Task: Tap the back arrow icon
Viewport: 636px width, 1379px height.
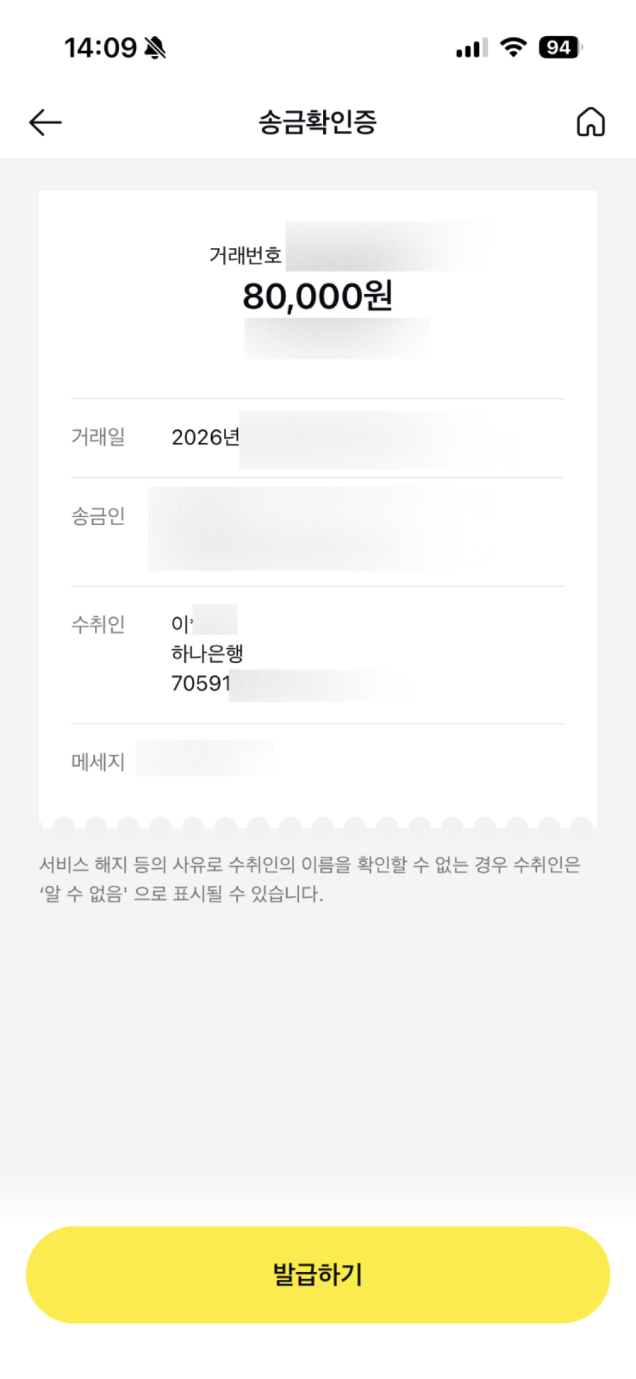Action: point(45,122)
